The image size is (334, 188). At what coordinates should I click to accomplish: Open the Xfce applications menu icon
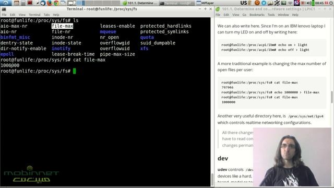coord(5,3)
